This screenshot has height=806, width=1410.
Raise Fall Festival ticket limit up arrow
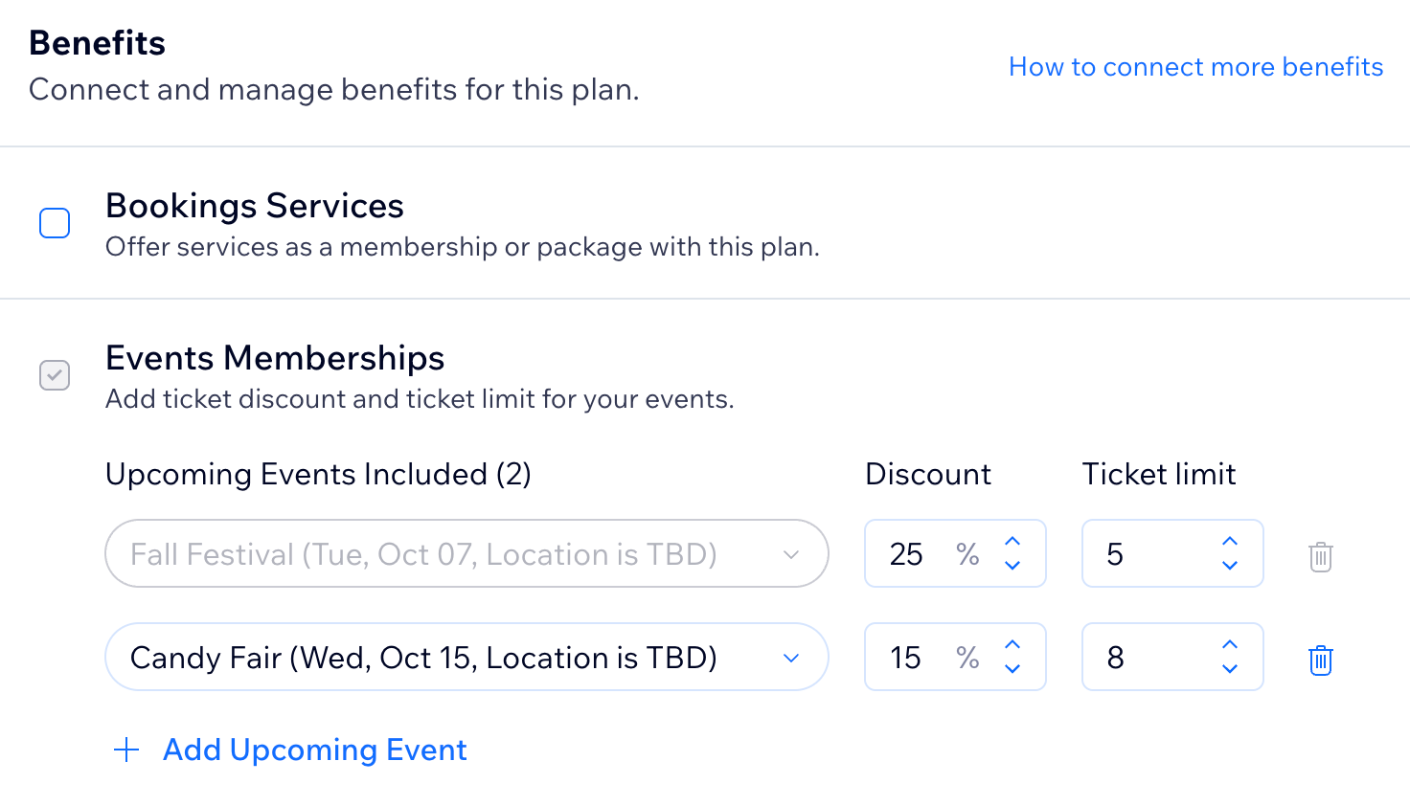click(x=1230, y=542)
